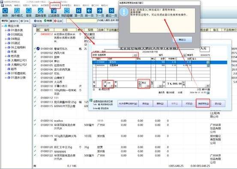Select the 无效 filter option
237x169 pixels.
tap(58, 21)
